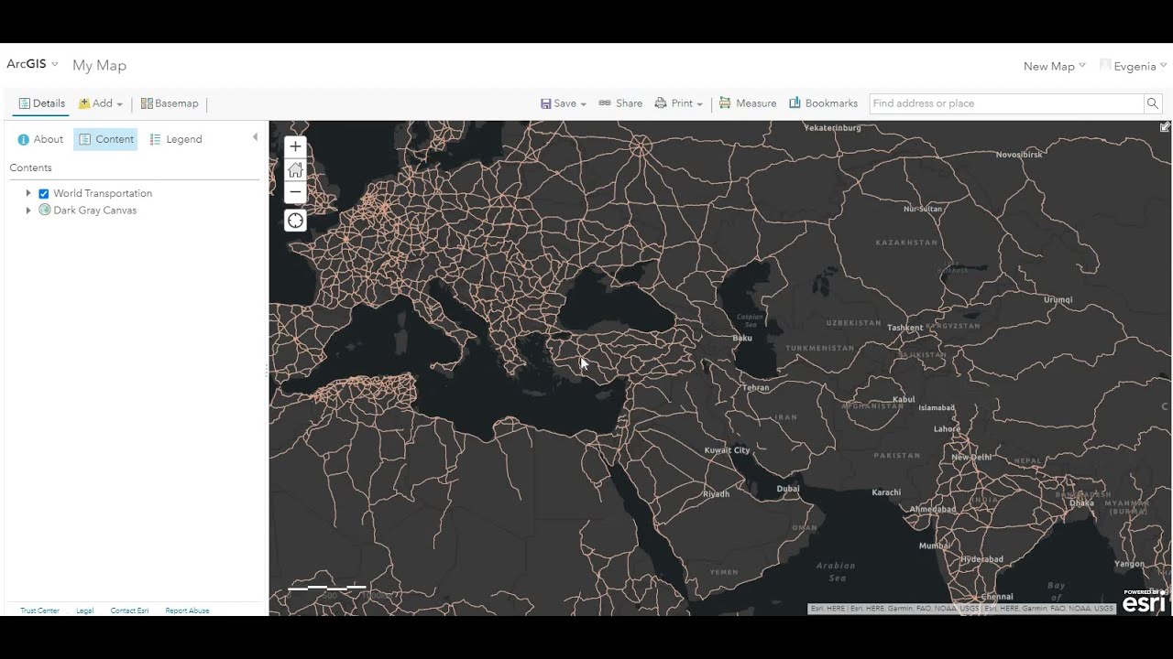This screenshot has width=1173, height=659.
Task: Open the ArcGIS menu dropdown
Action: coord(32,64)
